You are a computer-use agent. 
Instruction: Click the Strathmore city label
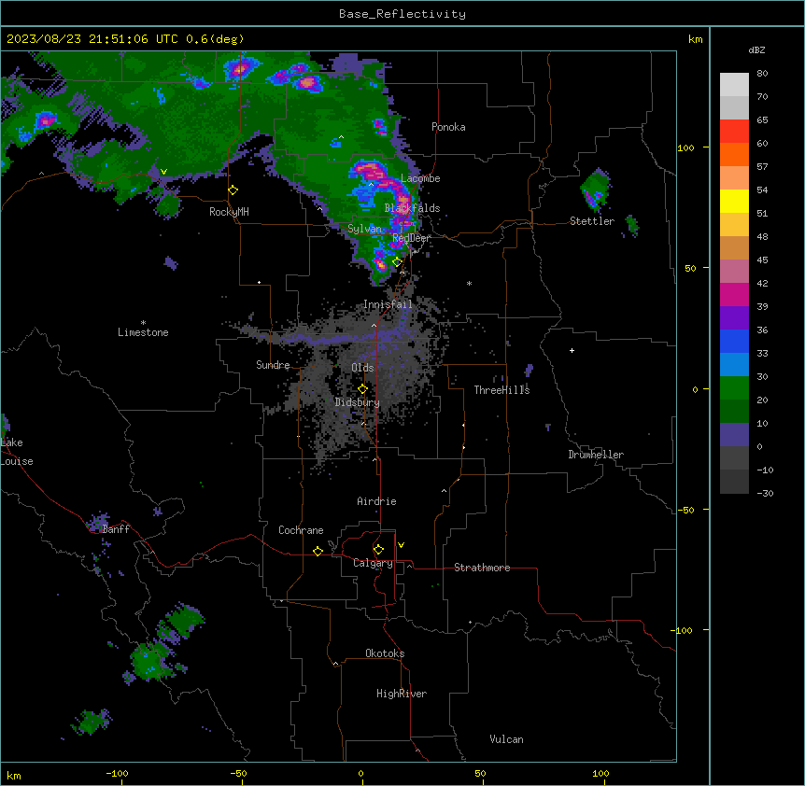[482, 568]
